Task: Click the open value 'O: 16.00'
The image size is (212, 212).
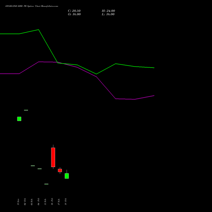Action: [x=74, y=14]
